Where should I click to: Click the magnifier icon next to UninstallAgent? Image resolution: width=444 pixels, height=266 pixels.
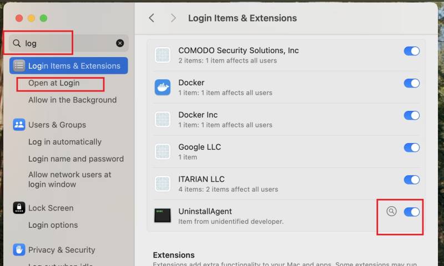(392, 211)
